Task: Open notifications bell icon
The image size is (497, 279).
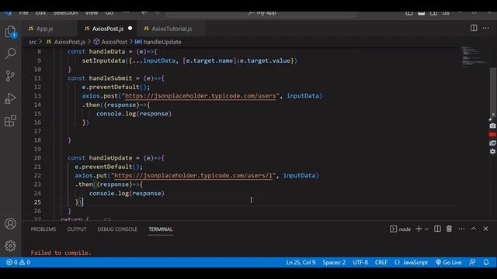Action: (x=486, y=262)
